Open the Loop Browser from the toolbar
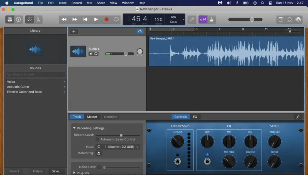 (x=290, y=20)
